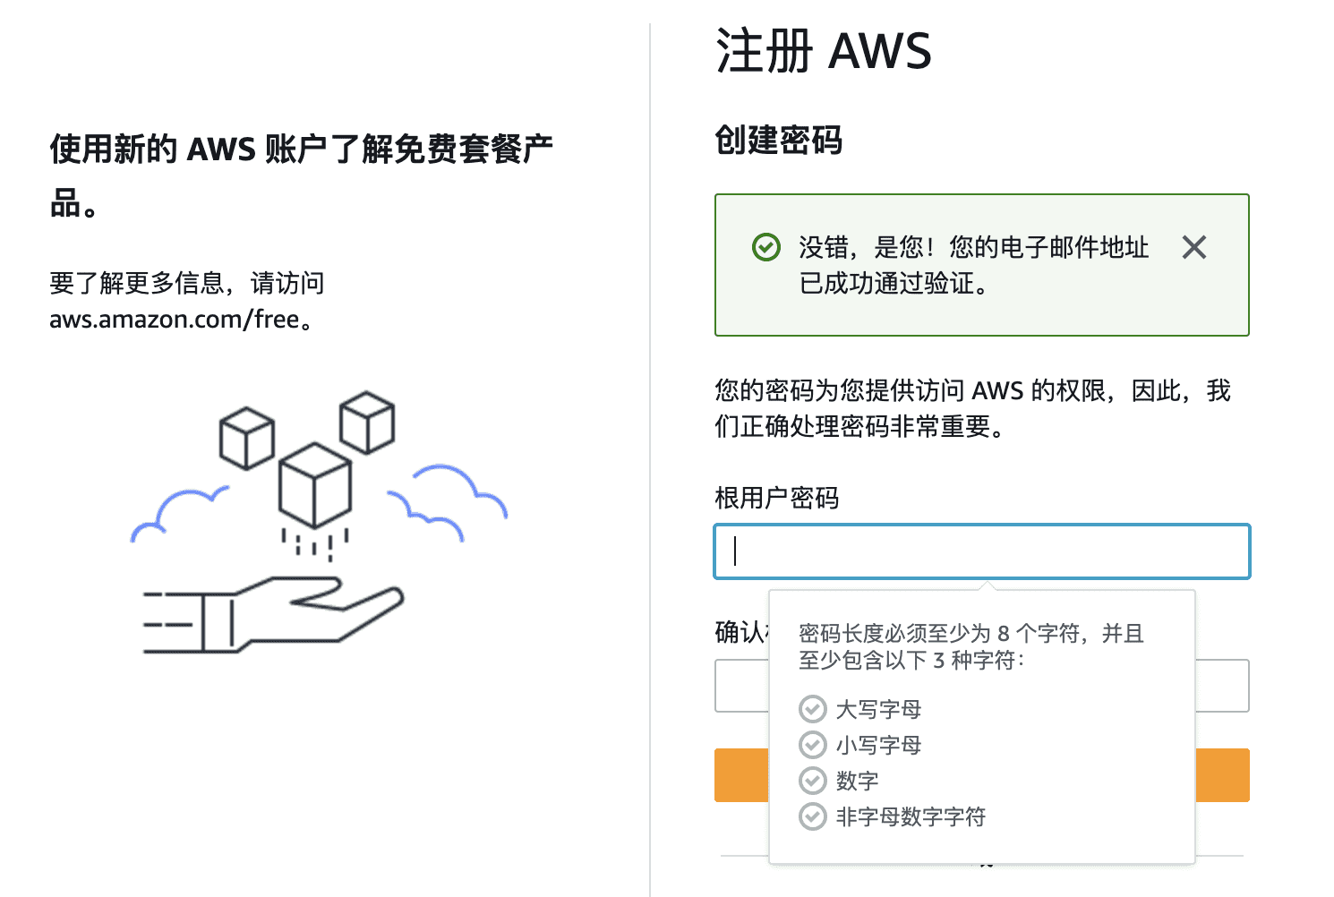The height and width of the screenshot is (897, 1334).
Task: Click the 小写字母 requirement check icon
Action: 812,745
